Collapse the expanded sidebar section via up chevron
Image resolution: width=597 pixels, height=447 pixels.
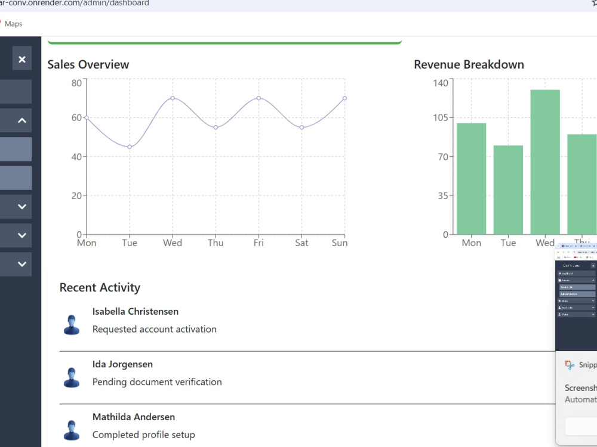pos(22,120)
